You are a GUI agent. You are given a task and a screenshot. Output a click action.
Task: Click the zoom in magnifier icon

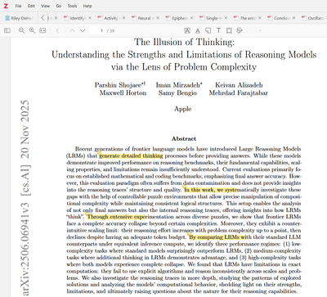click(x=32, y=30)
